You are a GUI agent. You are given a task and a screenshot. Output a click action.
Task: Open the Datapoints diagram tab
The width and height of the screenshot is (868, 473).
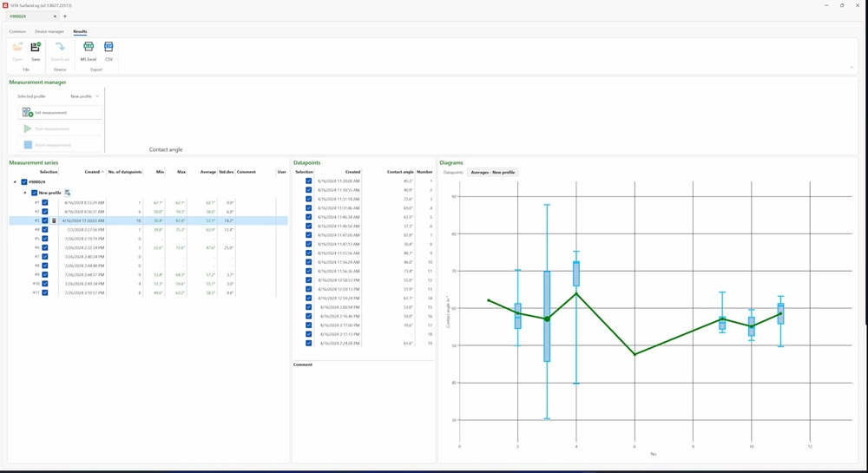coord(453,173)
